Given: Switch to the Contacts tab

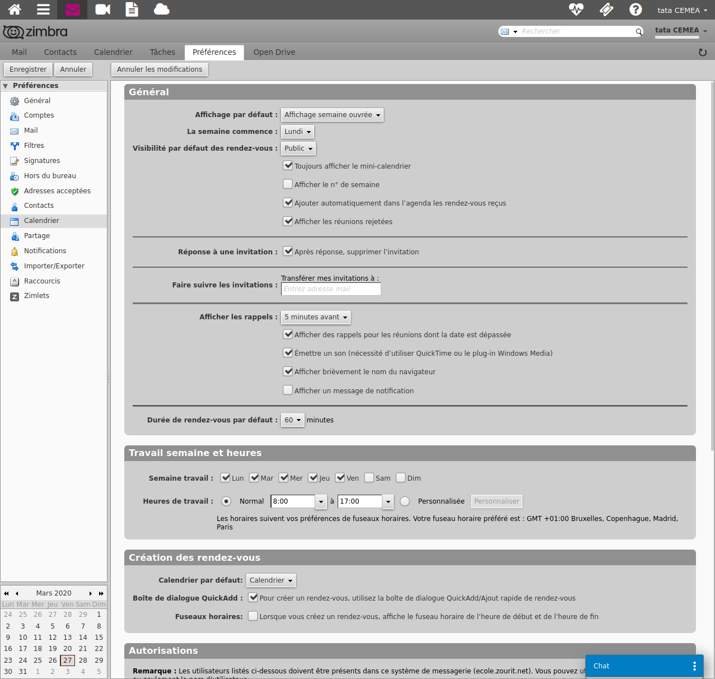Looking at the screenshot, I should pyautogui.click(x=60, y=52).
